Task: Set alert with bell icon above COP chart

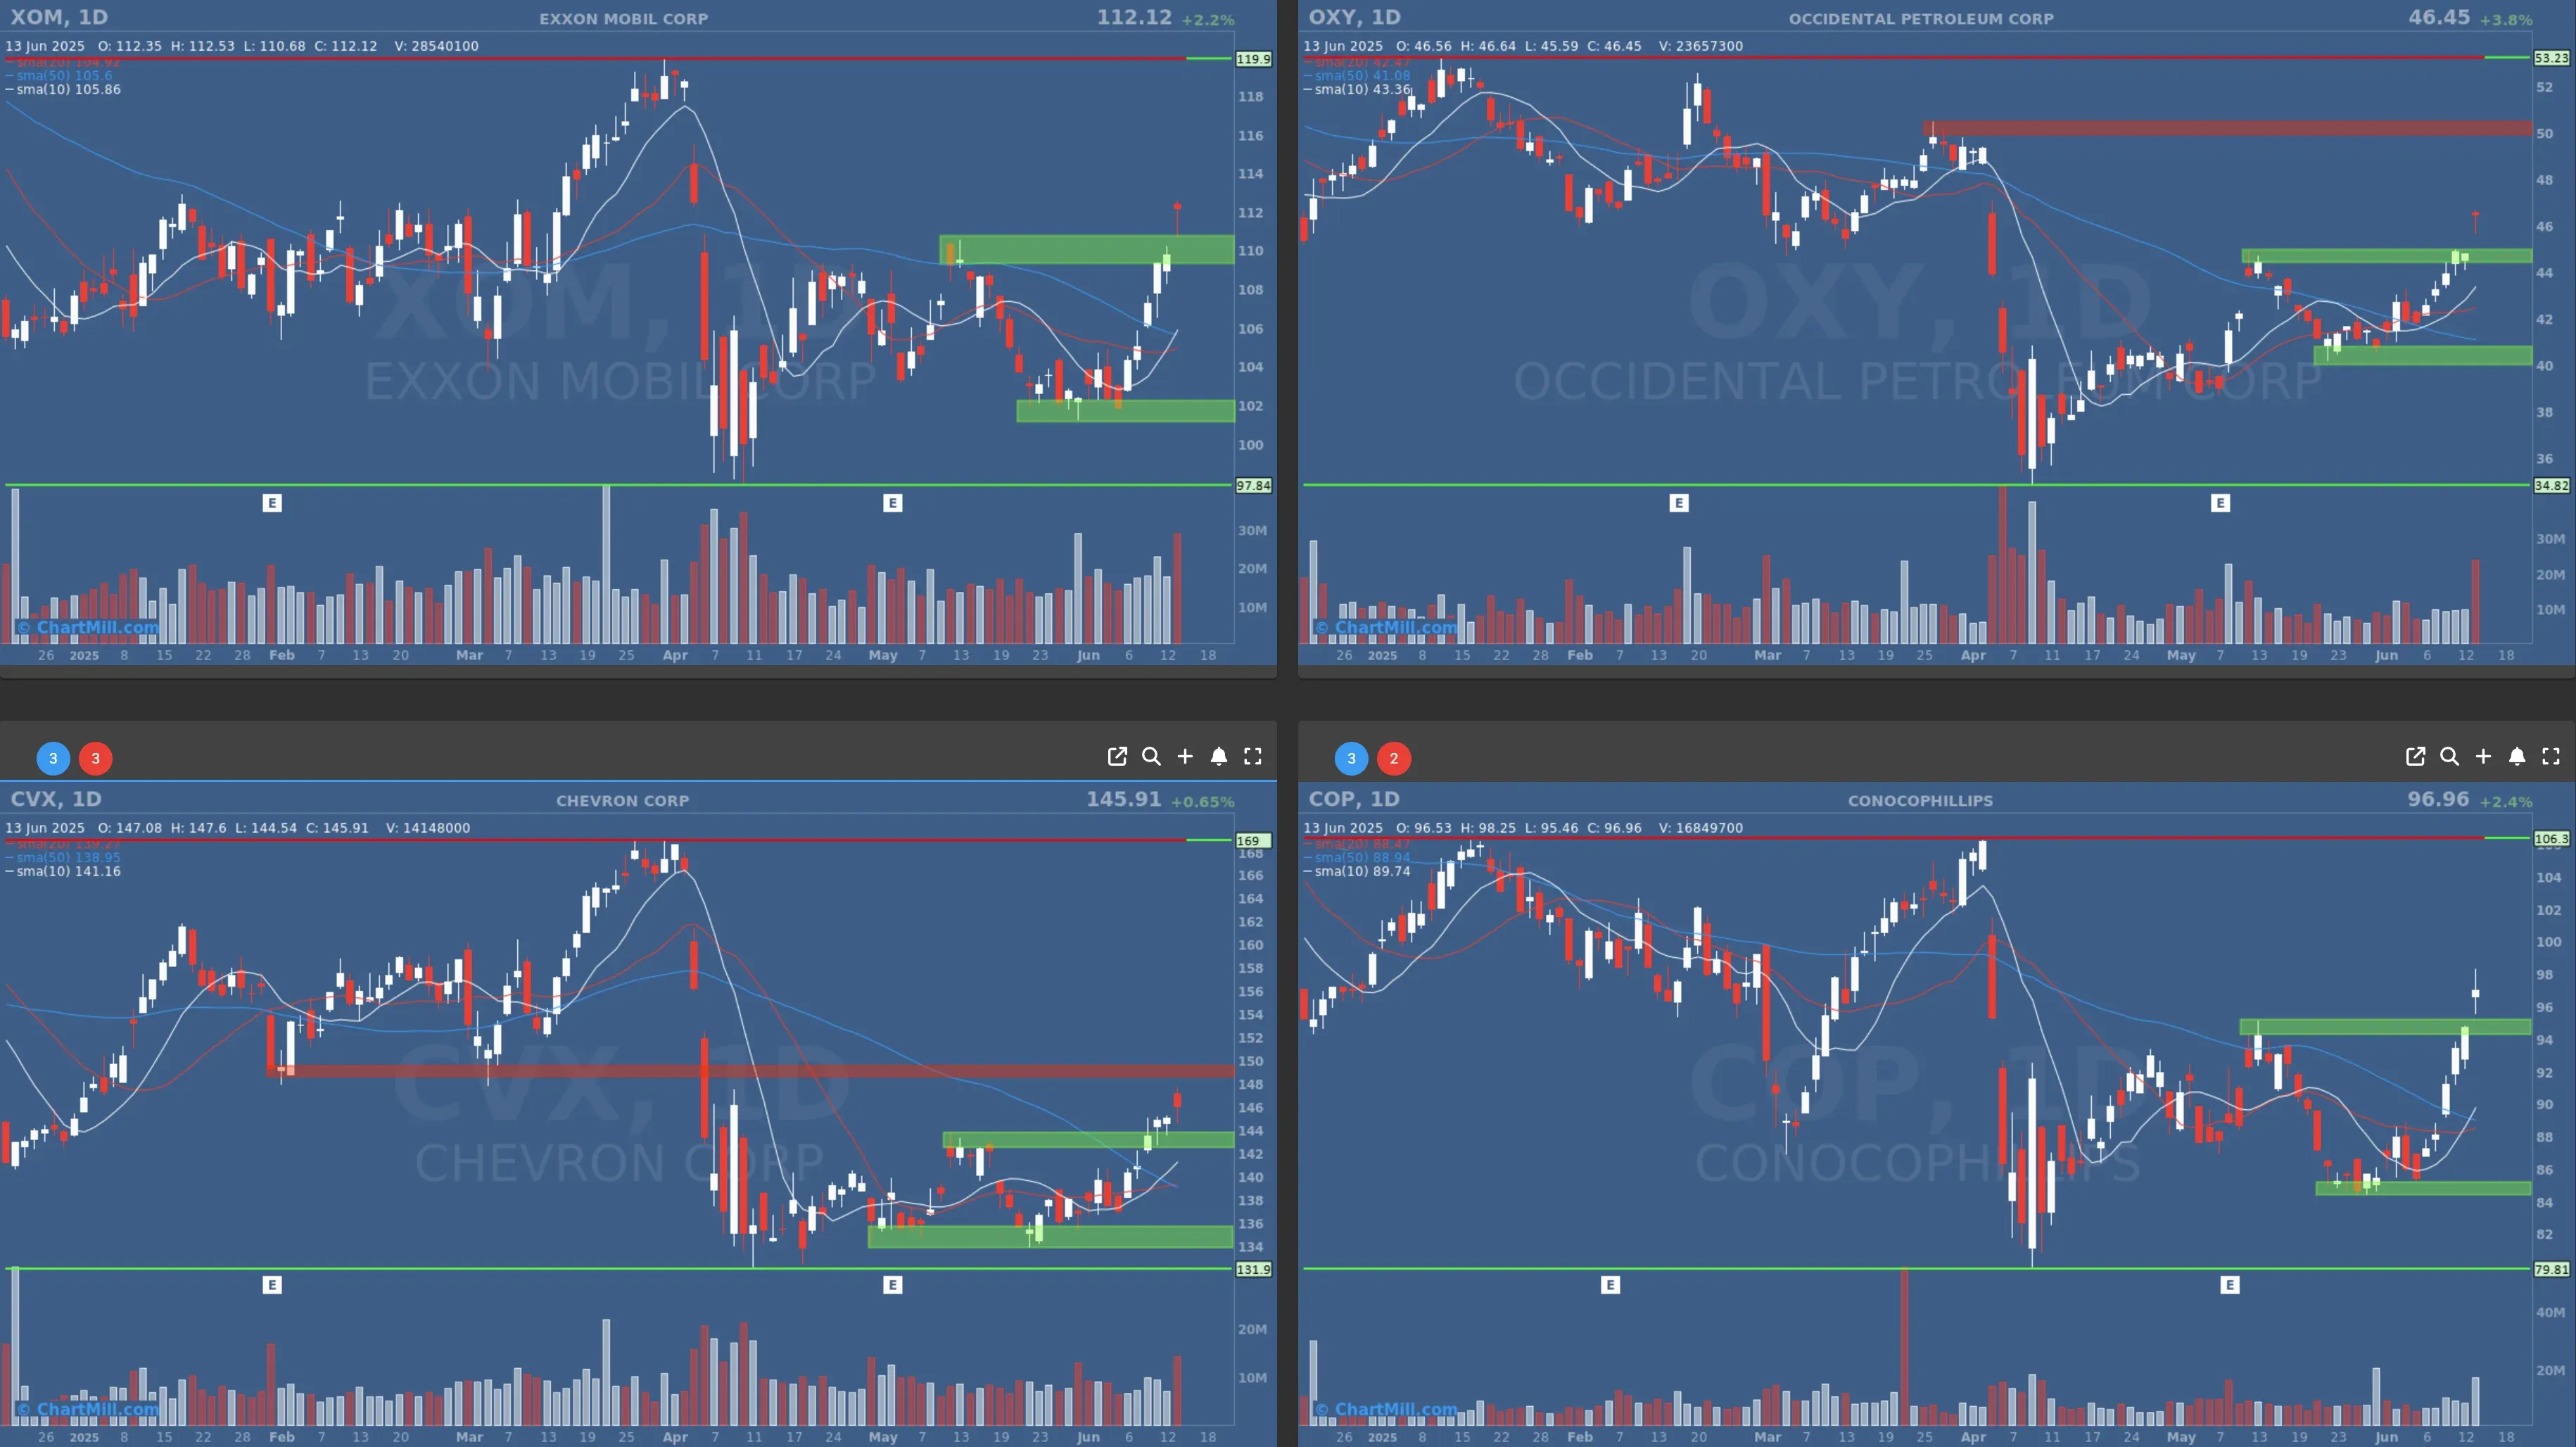Action: pos(2517,757)
